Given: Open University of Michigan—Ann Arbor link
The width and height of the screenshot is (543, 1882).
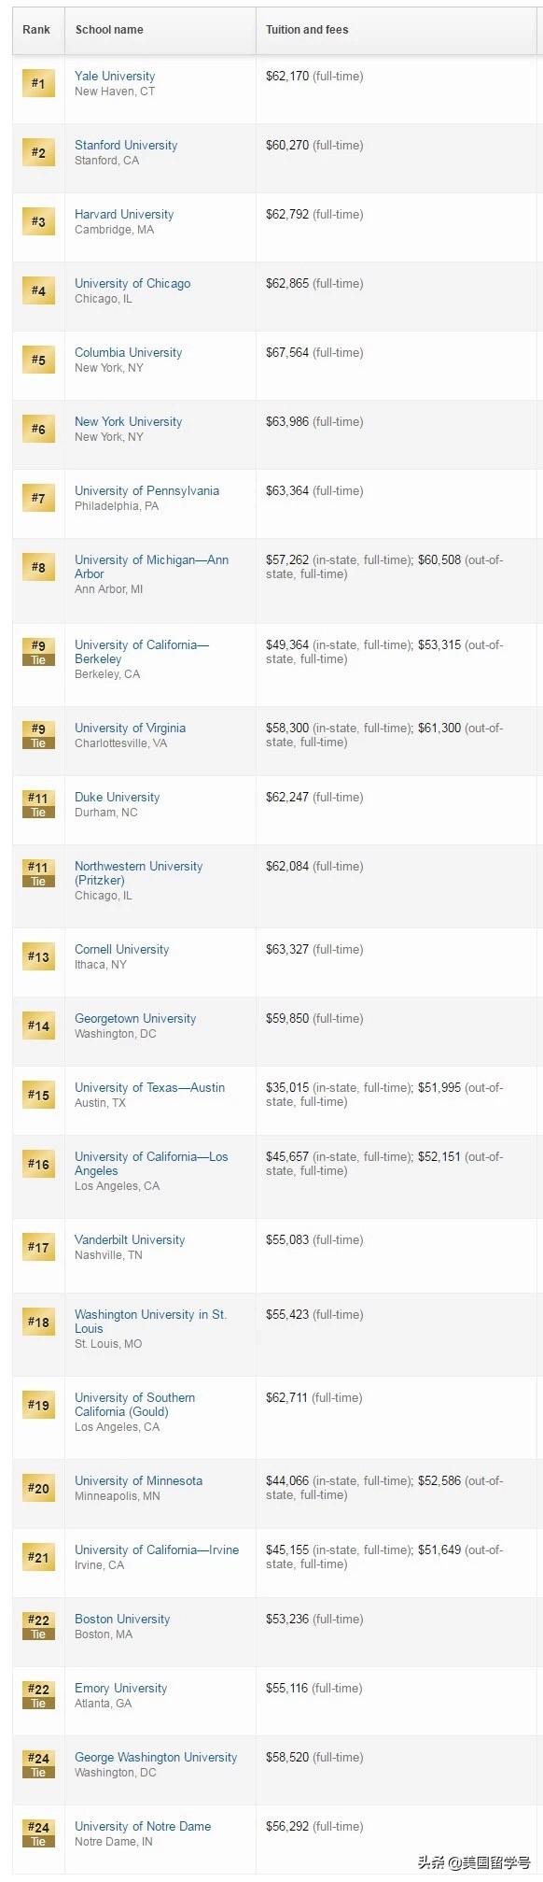Looking at the screenshot, I should pyautogui.click(x=151, y=566).
